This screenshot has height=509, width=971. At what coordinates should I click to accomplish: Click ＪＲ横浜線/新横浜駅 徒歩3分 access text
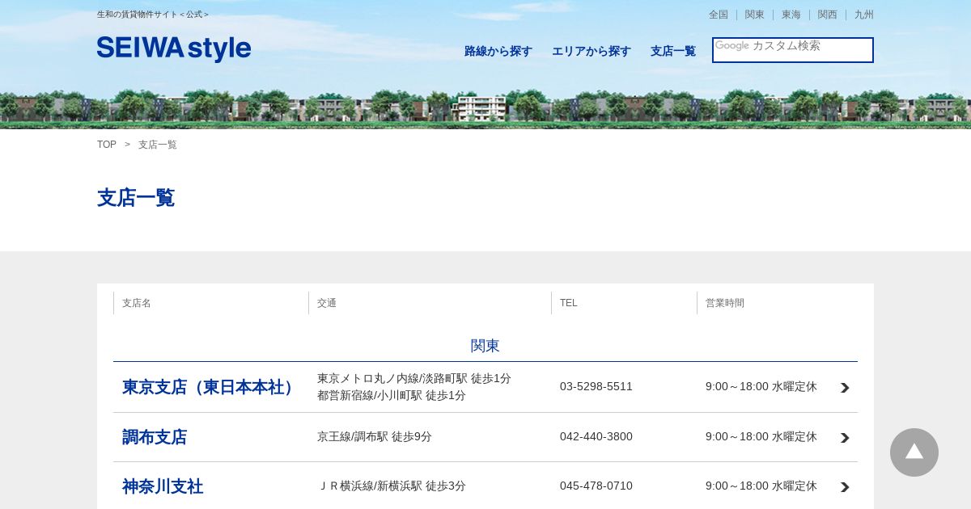pyautogui.click(x=392, y=486)
